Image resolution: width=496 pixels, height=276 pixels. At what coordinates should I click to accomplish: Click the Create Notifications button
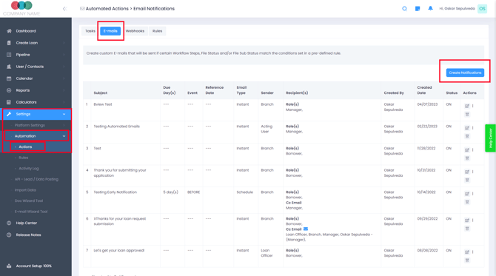pyautogui.click(x=465, y=73)
